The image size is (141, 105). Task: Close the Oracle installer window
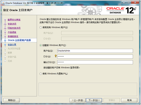click(135, 3)
